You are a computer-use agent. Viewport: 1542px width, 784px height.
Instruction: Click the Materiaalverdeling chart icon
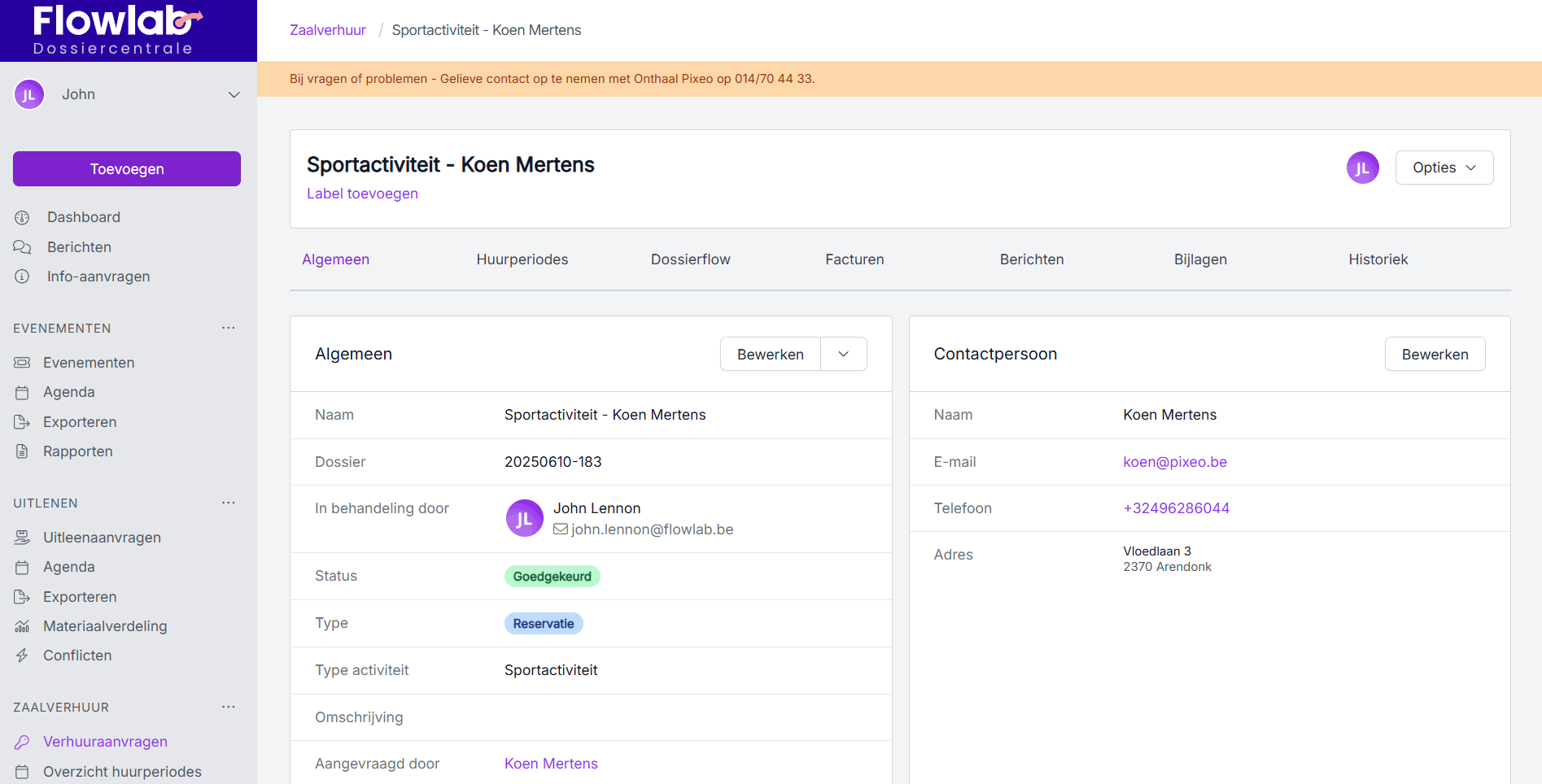[22, 626]
